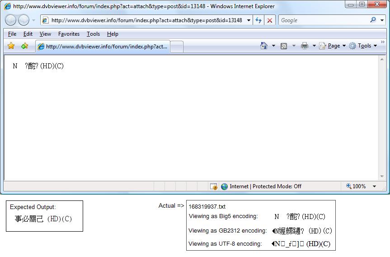
Task: Click the RSS feeds icon
Action: tap(284, 46)
